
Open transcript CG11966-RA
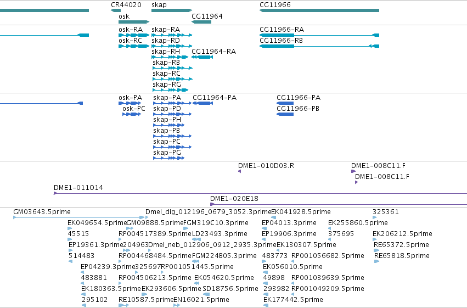click(x=282, y=30)
